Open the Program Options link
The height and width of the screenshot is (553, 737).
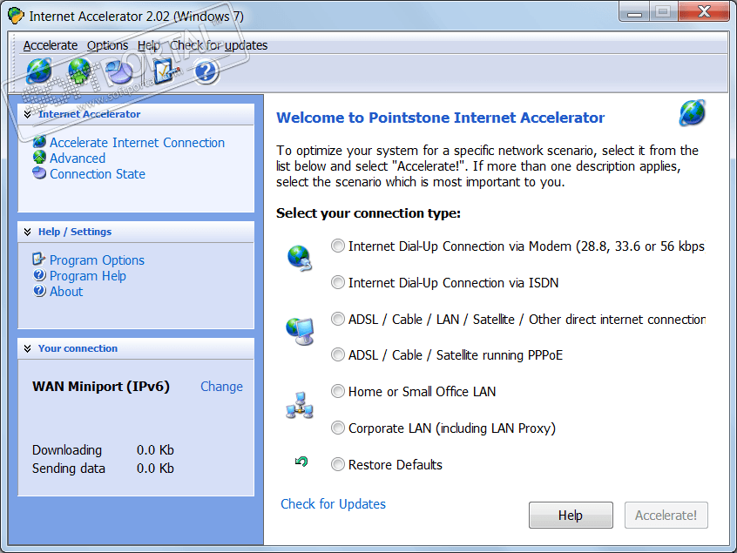point(97,260)
